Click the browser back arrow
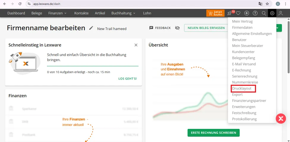The height and width of the screenshot is (142, 290). (5, 4)
